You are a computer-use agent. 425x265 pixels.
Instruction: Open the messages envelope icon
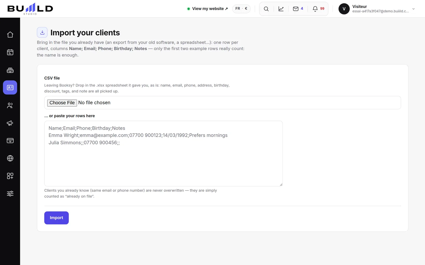[x=295, y=9]
